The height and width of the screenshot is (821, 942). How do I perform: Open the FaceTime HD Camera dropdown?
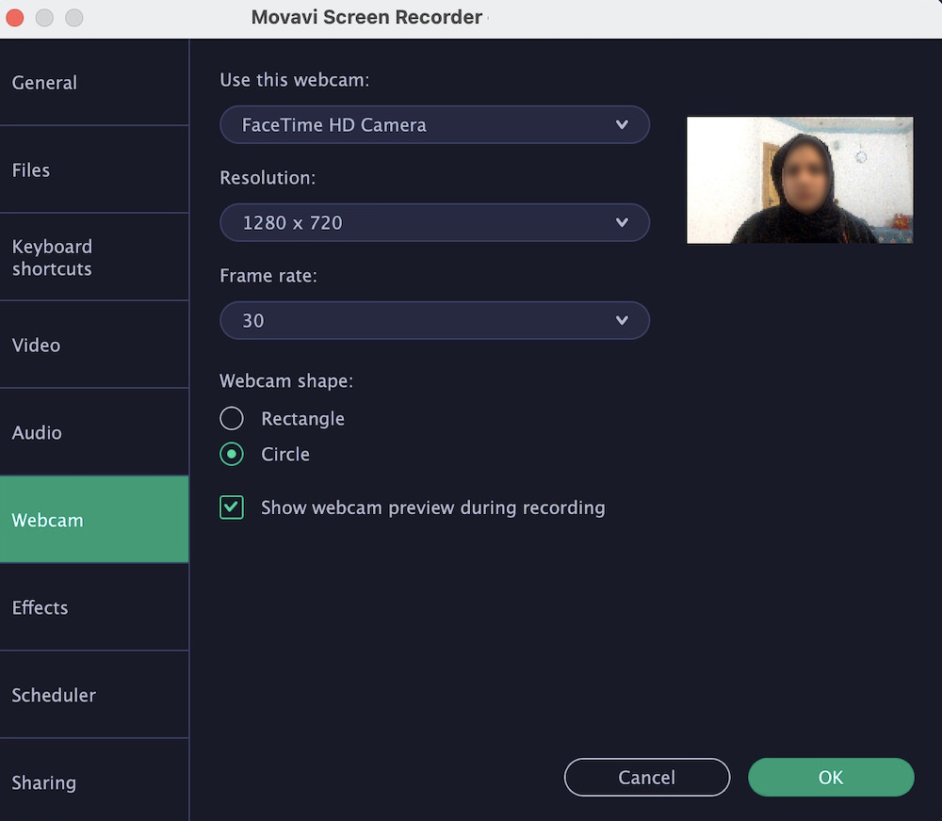434,125
